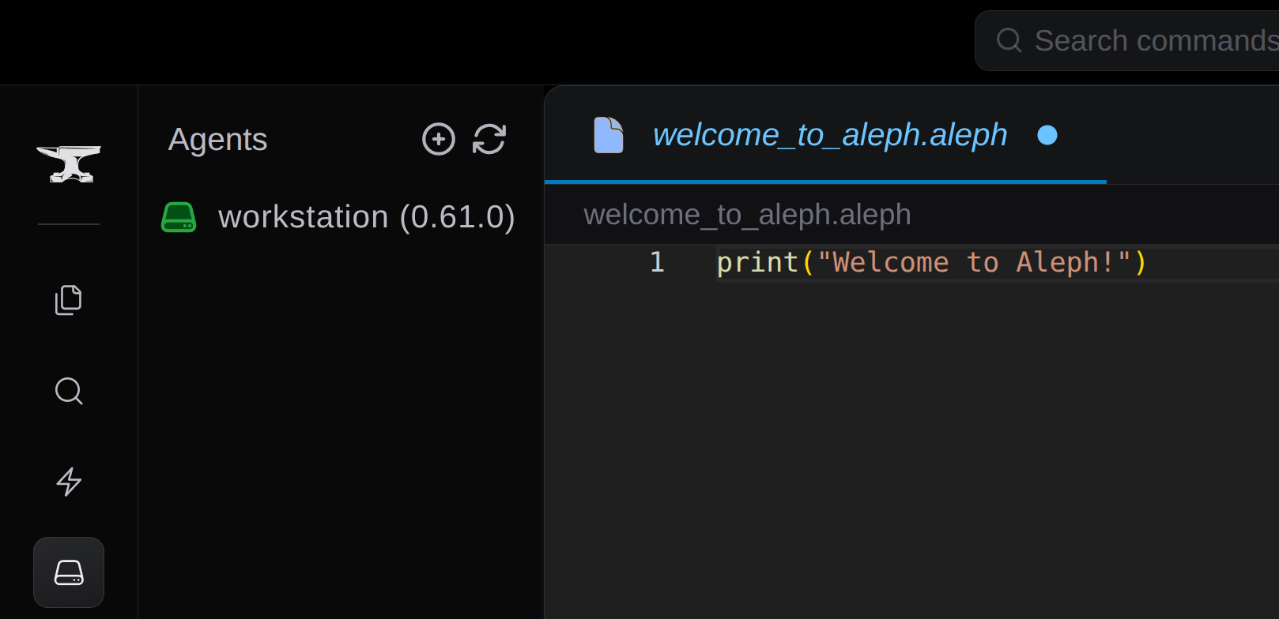Refresh the Agents list
The width and height of the screenshot is (1279, 619).
click(x=489, y=139)
